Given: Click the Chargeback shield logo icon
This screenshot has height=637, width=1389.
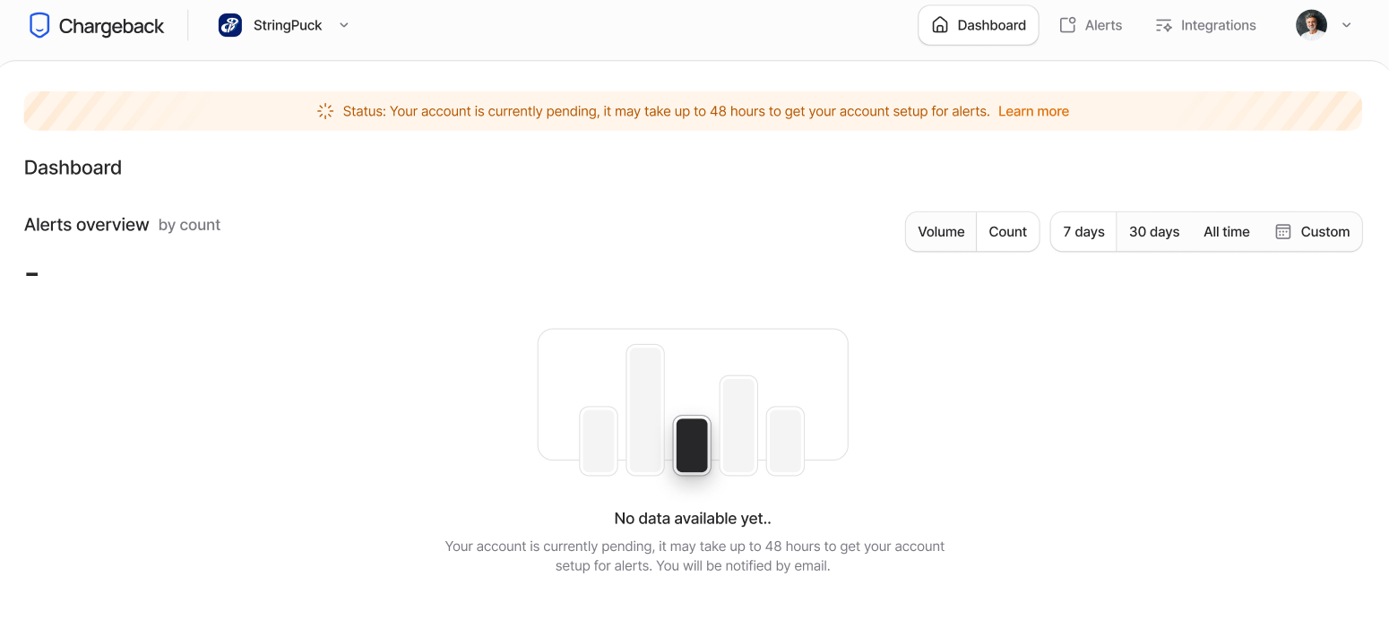Looking at the screenshot, I should pyautogui.click(x=39, y=25).
